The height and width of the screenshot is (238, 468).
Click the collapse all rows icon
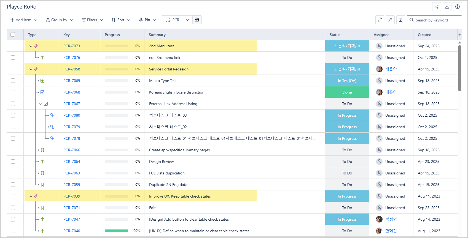pyautogui.click(x=390, y=20)
